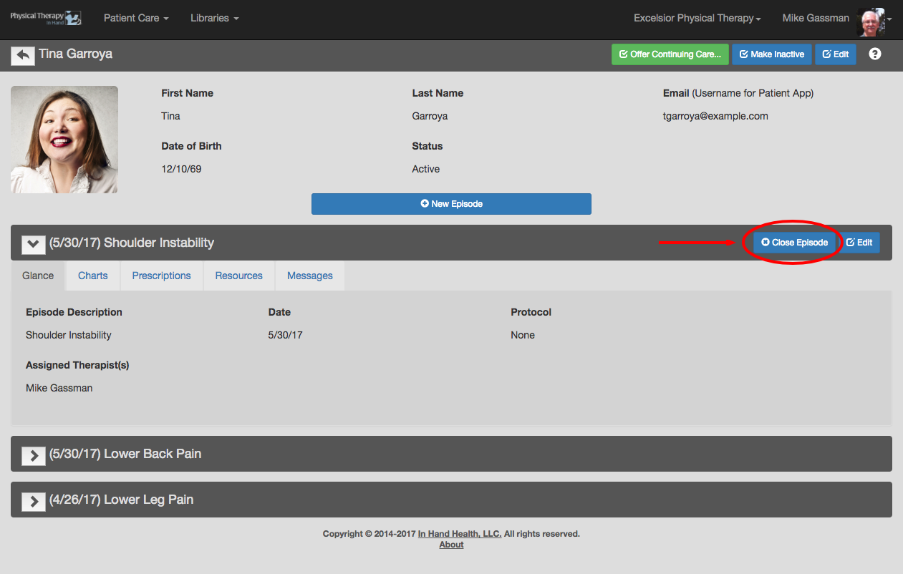
Task: Click the green Offer Continuing Care button
Action: (x=670, y=54)
